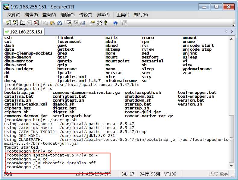Click the Public Key icon
The height and width of the screenshot is (180, 238).
(106, 23)
